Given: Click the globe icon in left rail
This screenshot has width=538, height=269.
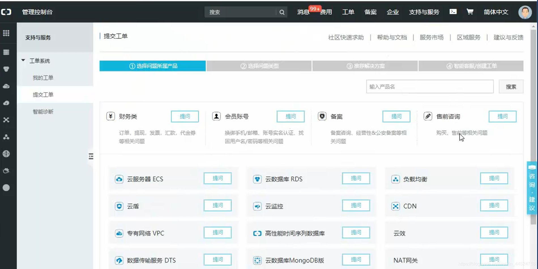Looking at the screenshot, I should point(6,154).
